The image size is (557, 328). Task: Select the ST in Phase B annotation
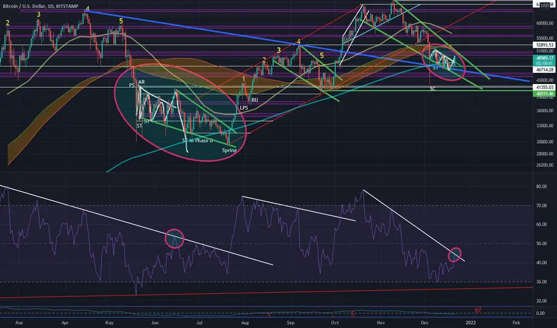click(197, 141)
